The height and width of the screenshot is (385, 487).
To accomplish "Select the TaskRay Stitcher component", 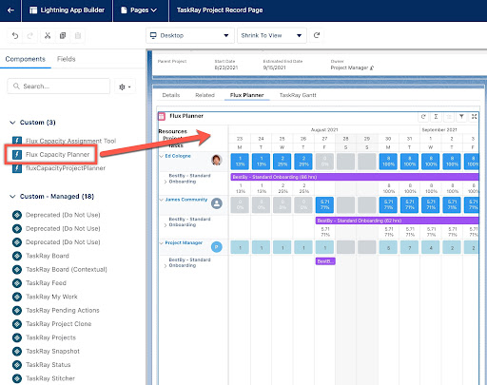I will coord(50,378).
